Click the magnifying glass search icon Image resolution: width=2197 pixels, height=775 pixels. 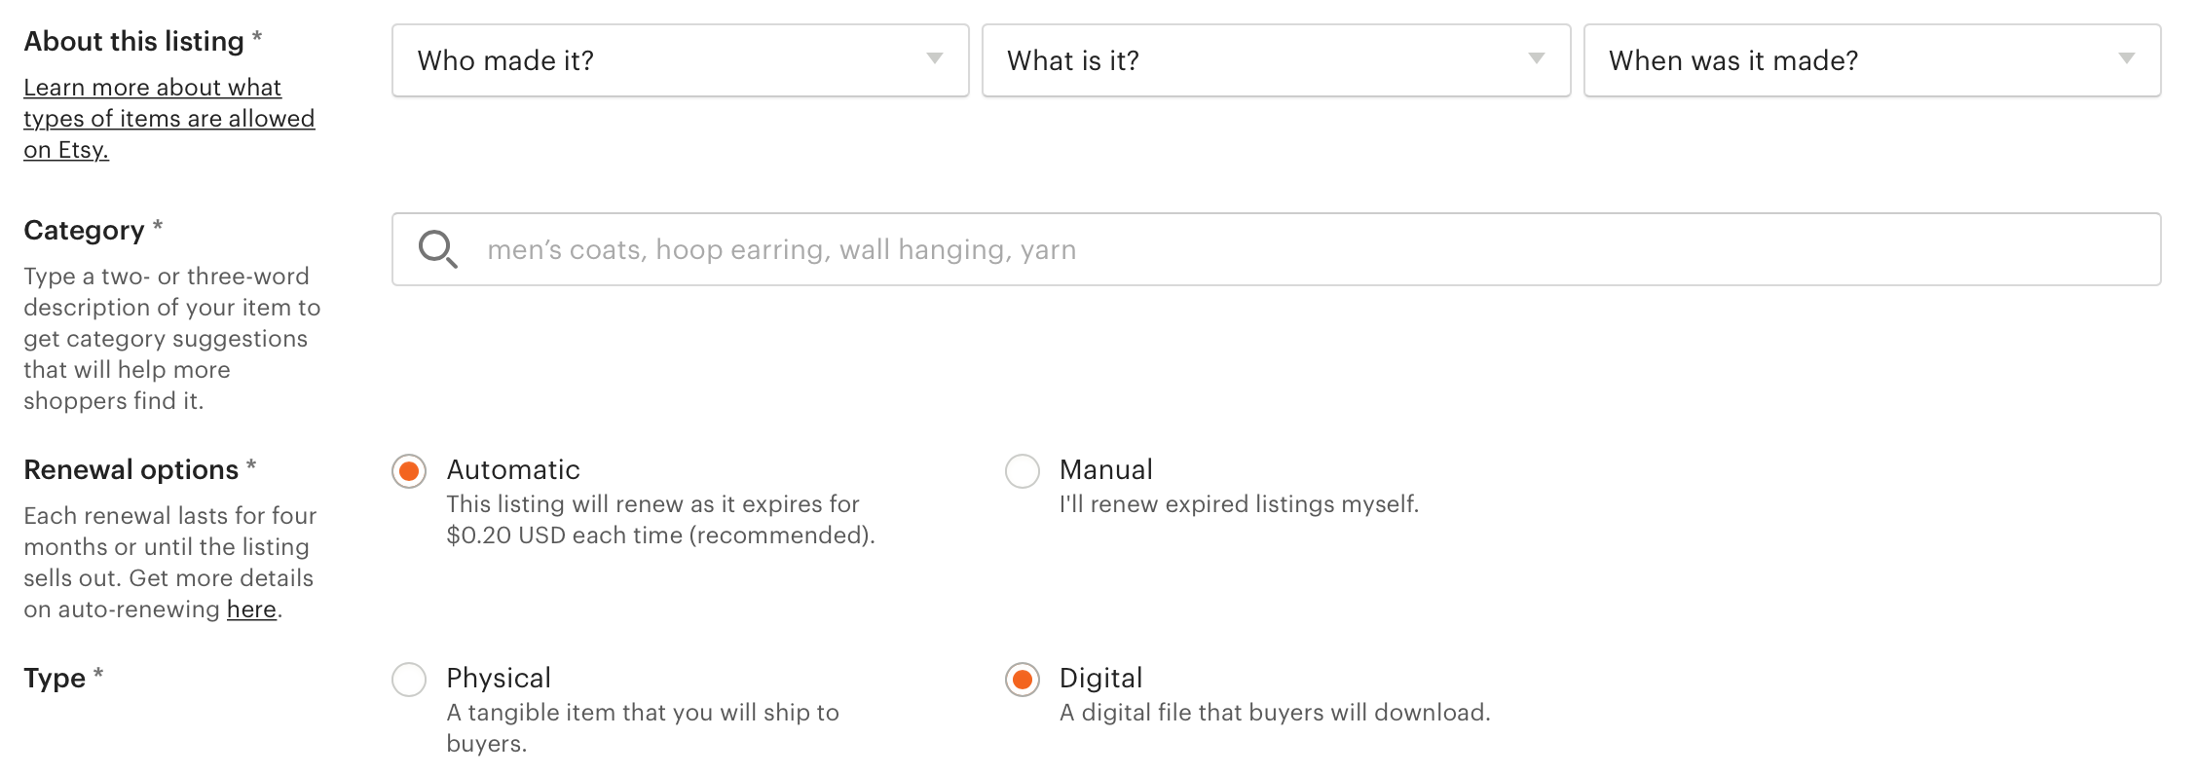[x=438, y=249]
